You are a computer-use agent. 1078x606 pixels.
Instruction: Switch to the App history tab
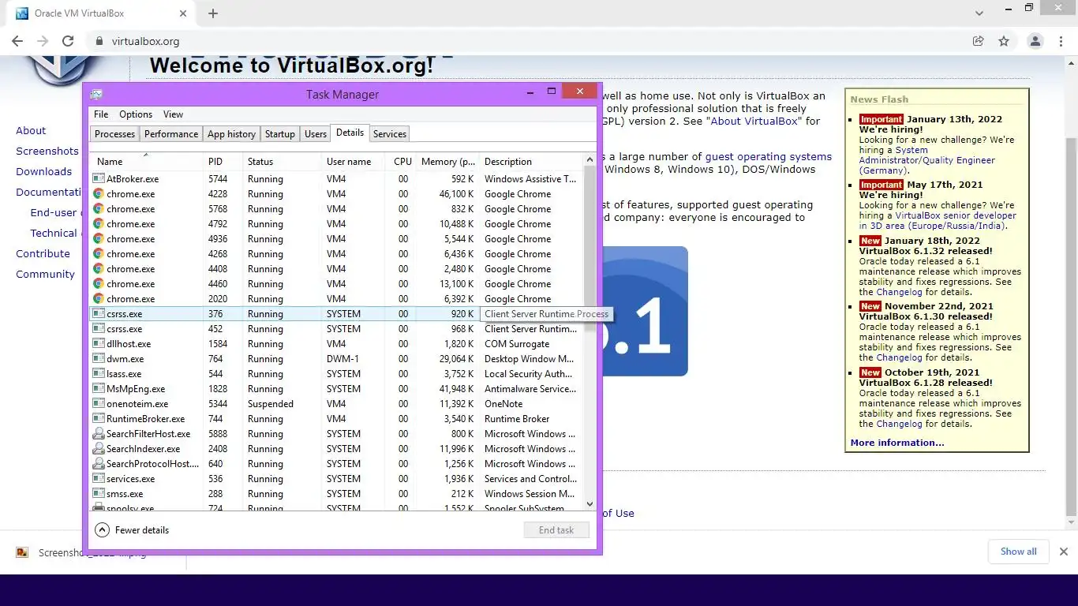click(x=231, y=134)
